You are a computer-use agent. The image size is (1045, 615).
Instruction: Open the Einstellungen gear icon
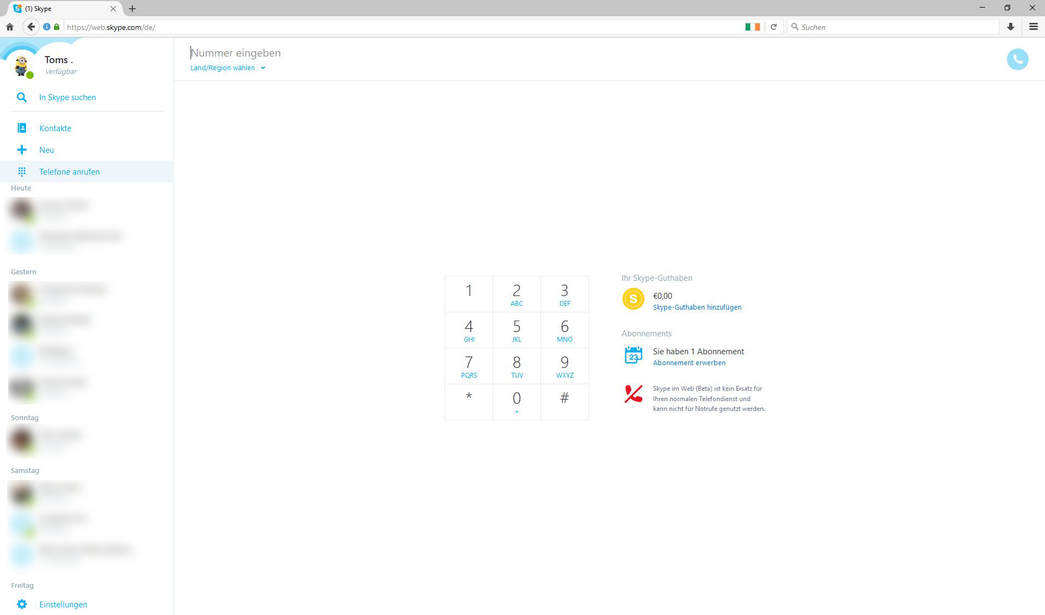pos(22,604)
